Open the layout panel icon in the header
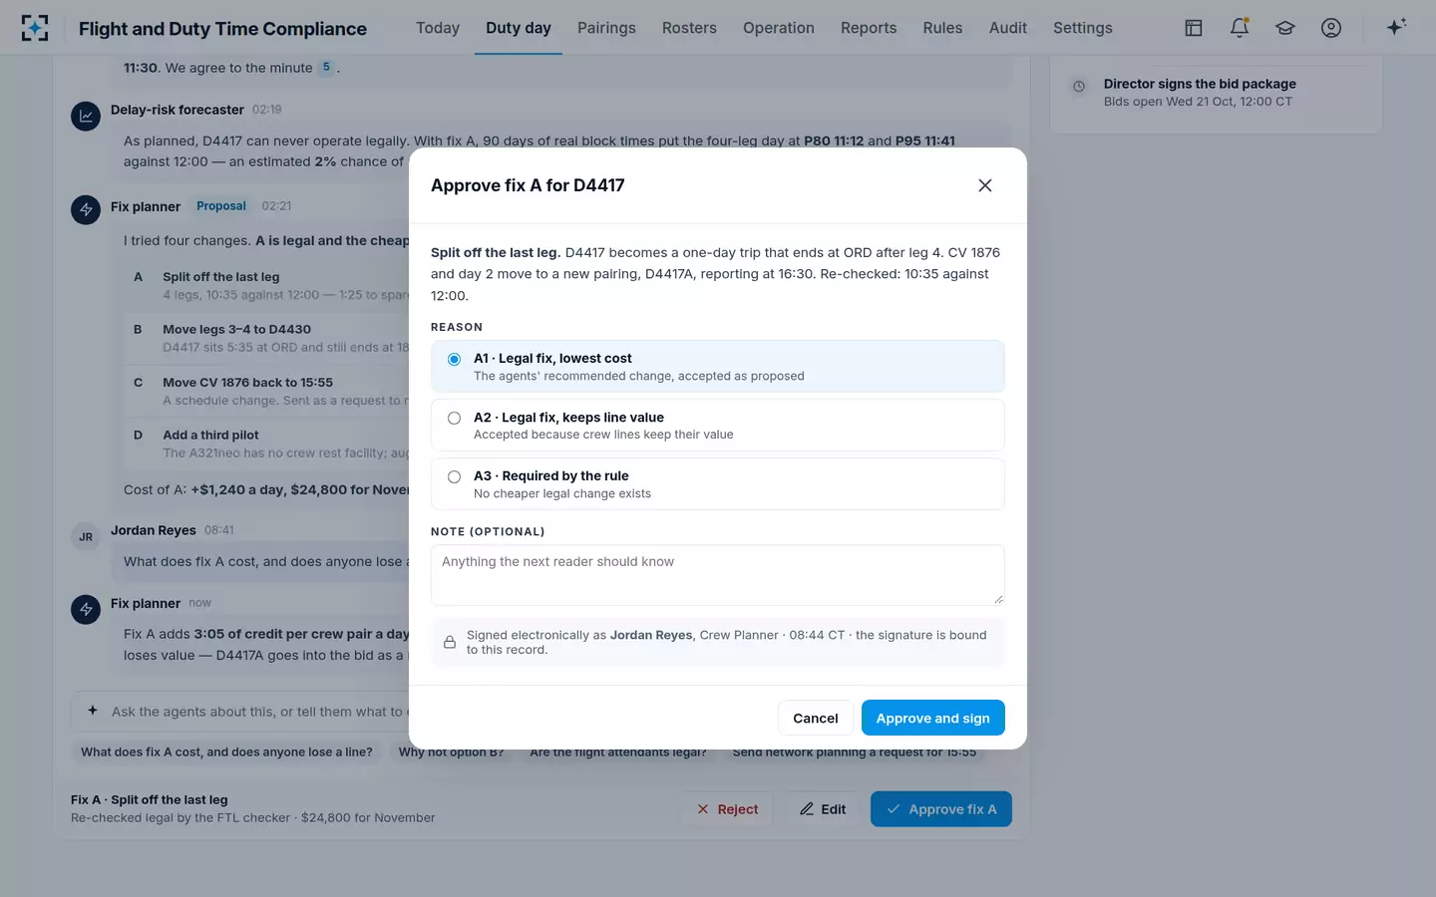The image size is (1436, 897). click(x=1194, y=28)
